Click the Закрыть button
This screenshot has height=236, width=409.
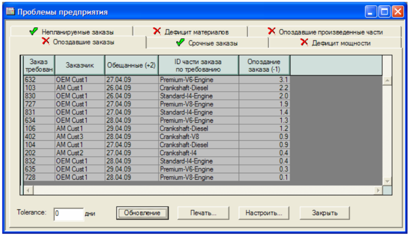pyautogui.click(x=325, y=213)
